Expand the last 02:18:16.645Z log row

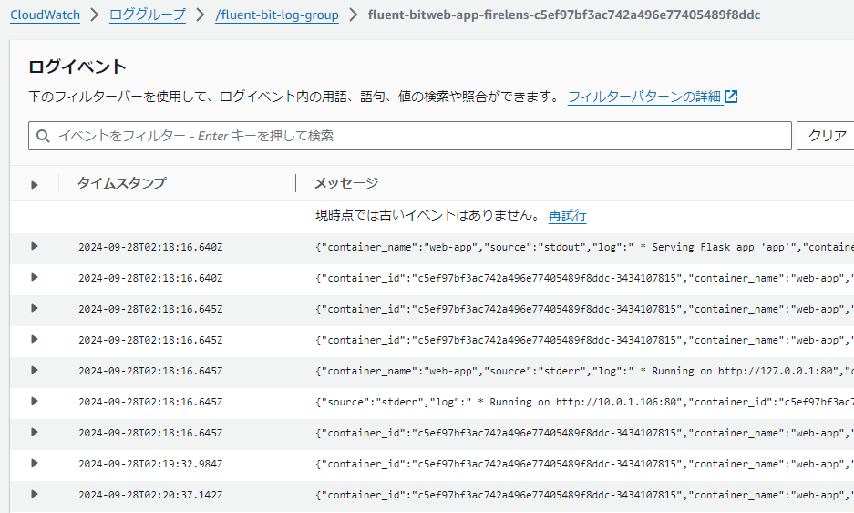(x=35, y=433)
